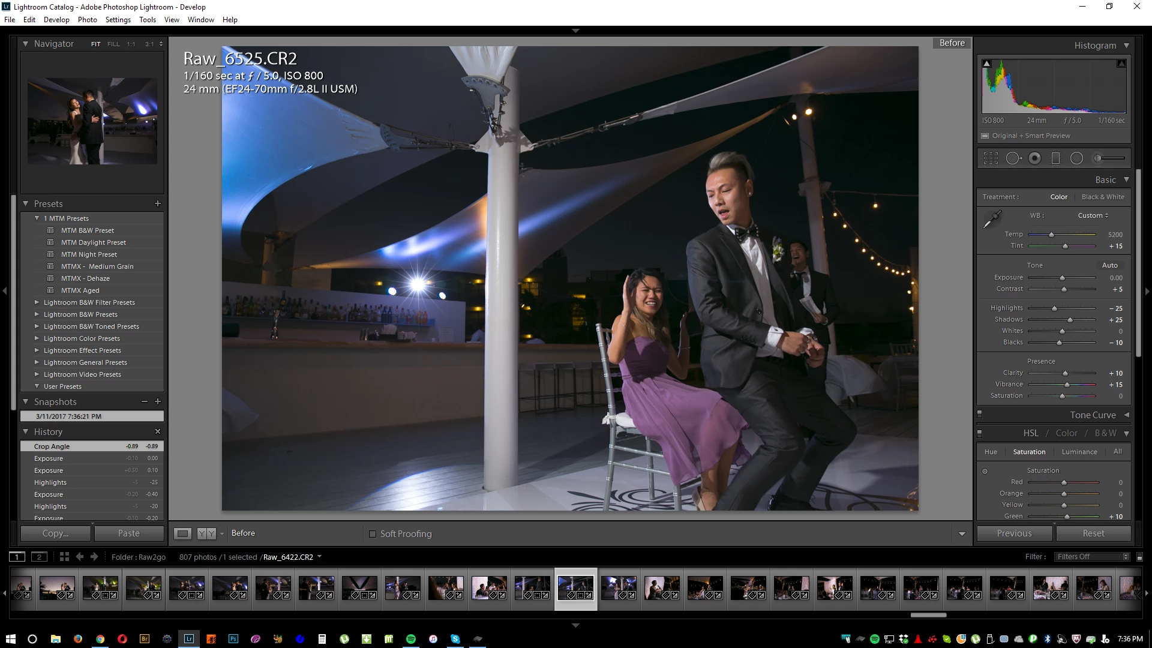Toggle the HSL panel on/off switch
The height and width of the screenshot is (648, 1152).
point(980,433)
